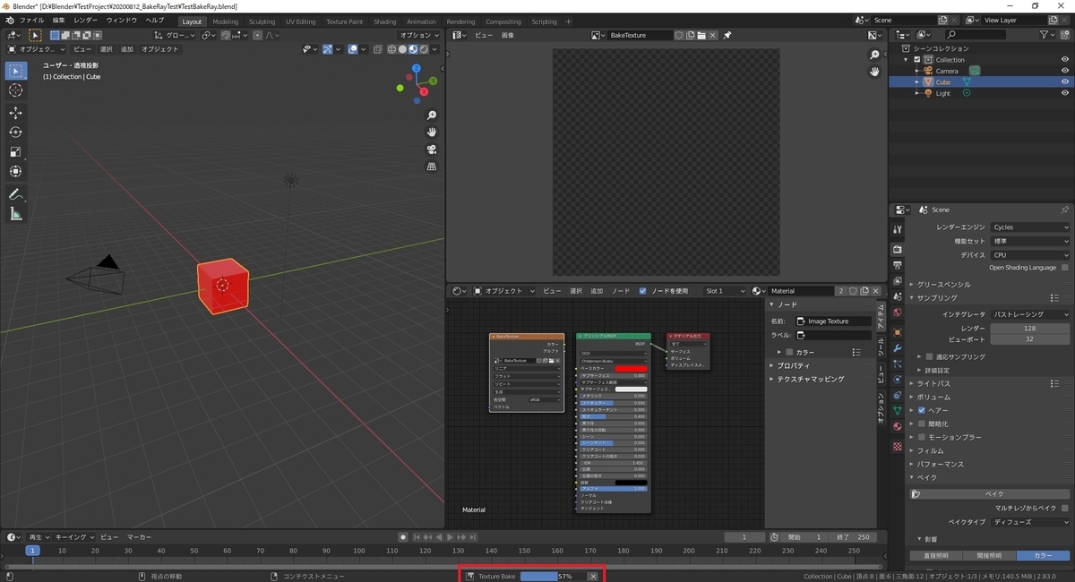Cancel the Texture Bake progress
1075x582 pixels.
click(592, 576)
